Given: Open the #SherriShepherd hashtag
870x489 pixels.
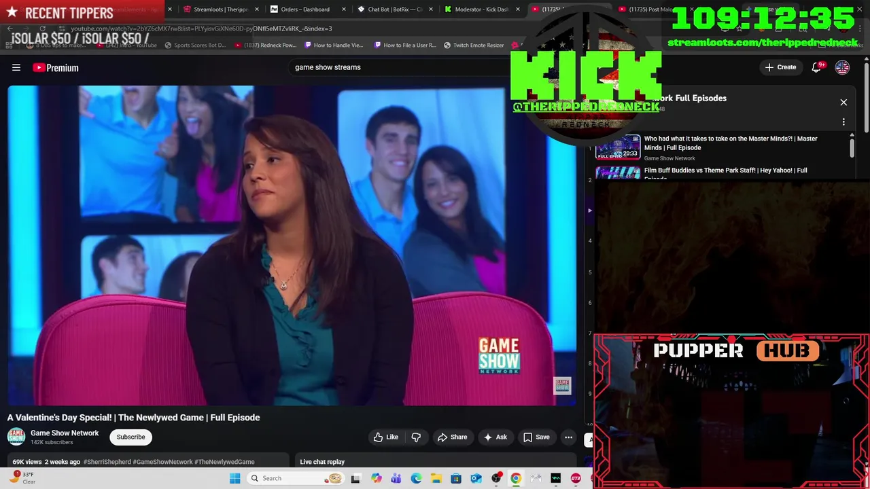Looking at the screenshot, I should pos(107,462).
